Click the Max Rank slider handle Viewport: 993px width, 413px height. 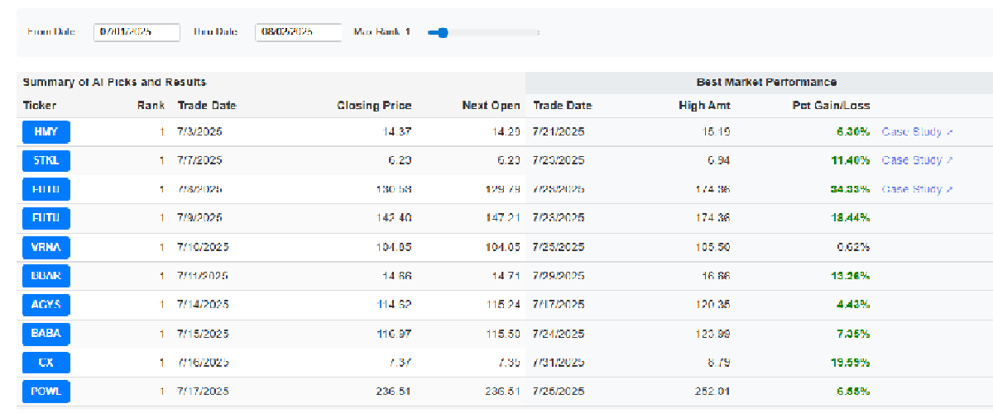443,33
